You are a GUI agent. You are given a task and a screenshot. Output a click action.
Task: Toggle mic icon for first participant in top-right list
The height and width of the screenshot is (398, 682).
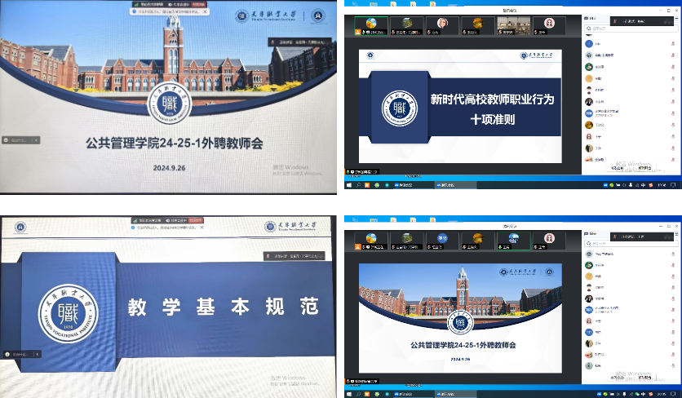(672, 43)
